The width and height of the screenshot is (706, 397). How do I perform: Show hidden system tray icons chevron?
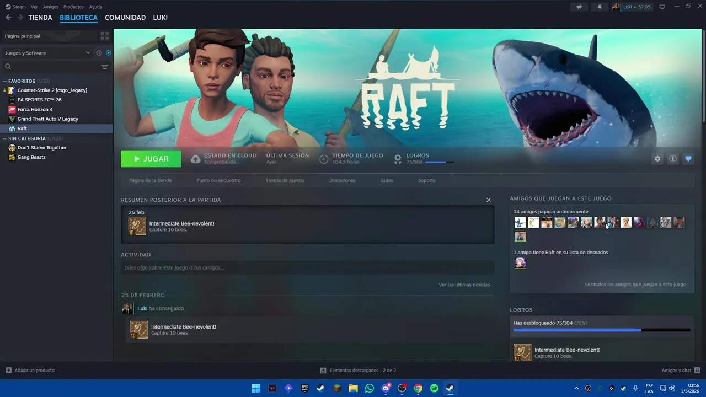[x=576, y=388]
